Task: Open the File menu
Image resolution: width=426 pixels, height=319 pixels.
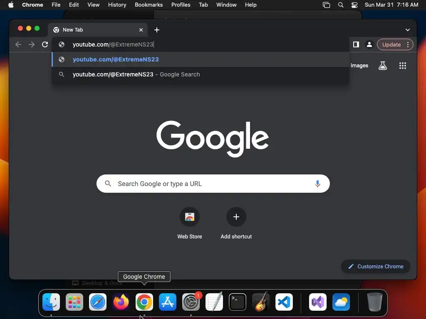Action: [x=56, y=5]
